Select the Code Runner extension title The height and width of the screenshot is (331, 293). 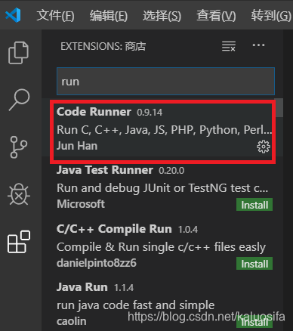[x=94, y=112]
